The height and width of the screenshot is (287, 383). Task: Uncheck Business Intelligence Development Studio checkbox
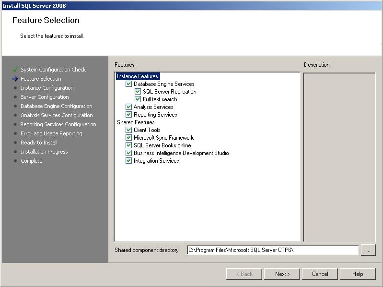coord(128,153)
